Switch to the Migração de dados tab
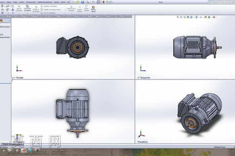Screen dimensions: 235x156 pos(68,16)
